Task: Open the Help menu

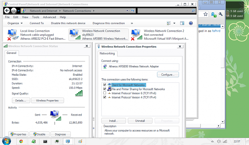Action: (63, 17)
